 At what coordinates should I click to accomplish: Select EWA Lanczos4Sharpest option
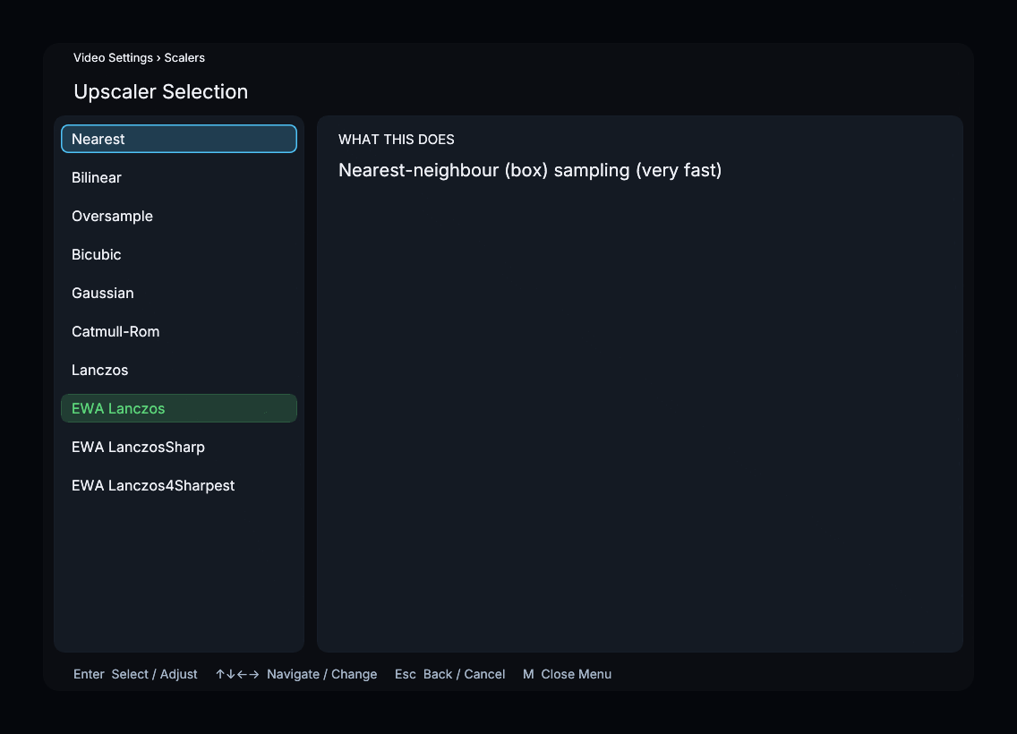pos(179,486)
